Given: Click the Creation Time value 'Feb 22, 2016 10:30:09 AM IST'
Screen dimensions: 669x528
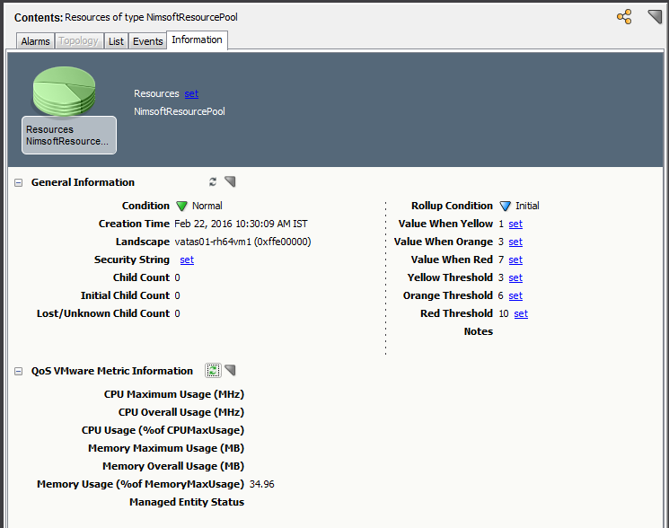Looking at the screenshot, I should [x=241, y=224].
